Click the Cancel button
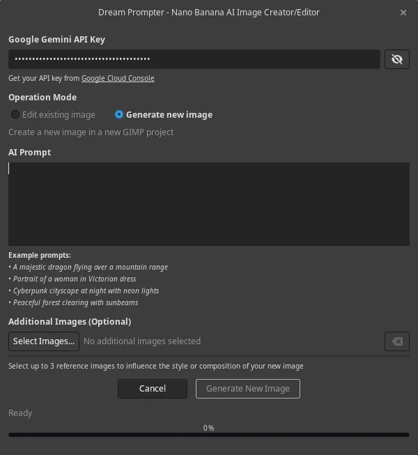Screen dimensions: 418x455 point(152,389)
